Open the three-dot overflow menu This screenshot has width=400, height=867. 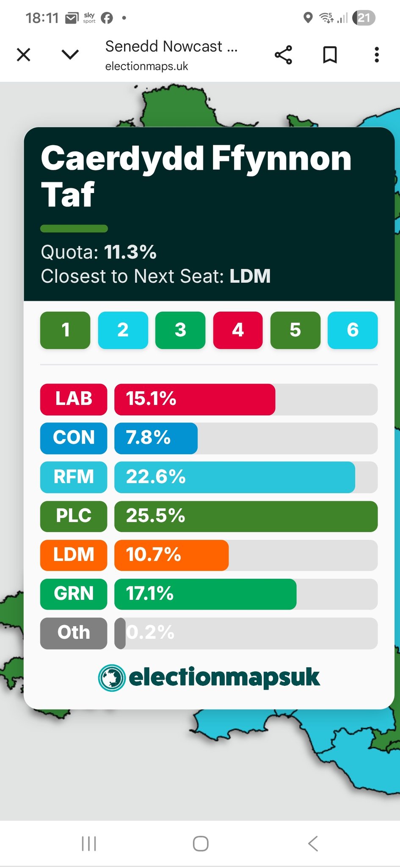[376, 55]
